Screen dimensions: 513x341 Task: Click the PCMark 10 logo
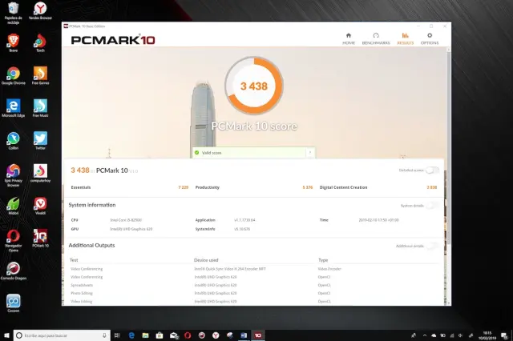click(x=112, y=39)
